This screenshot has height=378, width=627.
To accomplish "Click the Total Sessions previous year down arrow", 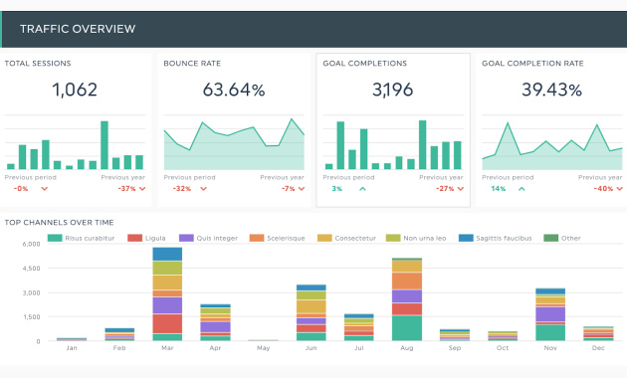I will click(x=142, y=189).
